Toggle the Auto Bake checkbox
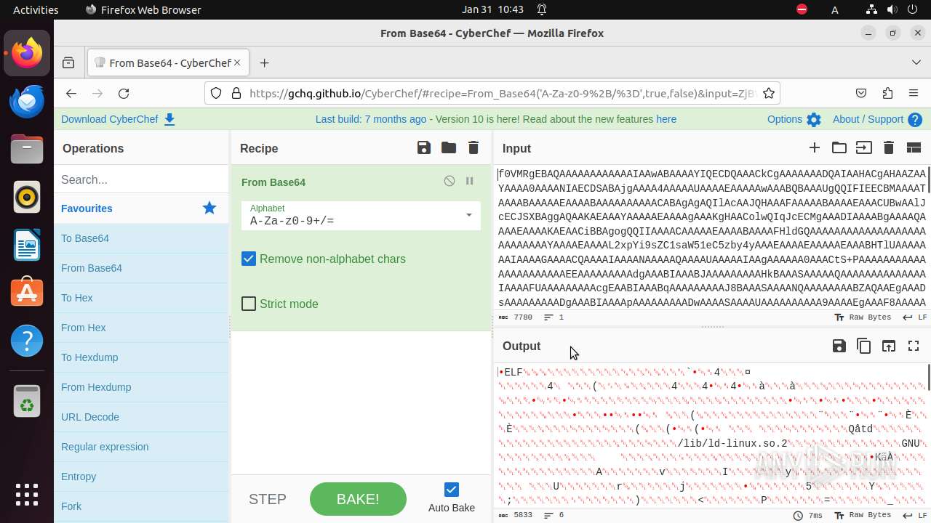Screen dimensions: 931x523 tap(452, 490)
